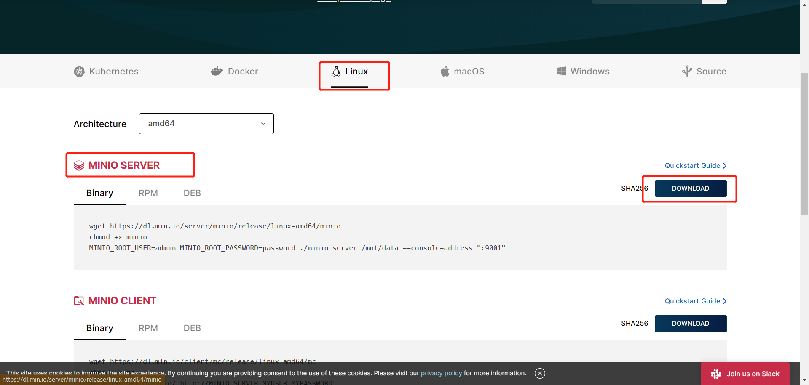Click the MINIO_ROOT_USER server command line

coord(297,248)
